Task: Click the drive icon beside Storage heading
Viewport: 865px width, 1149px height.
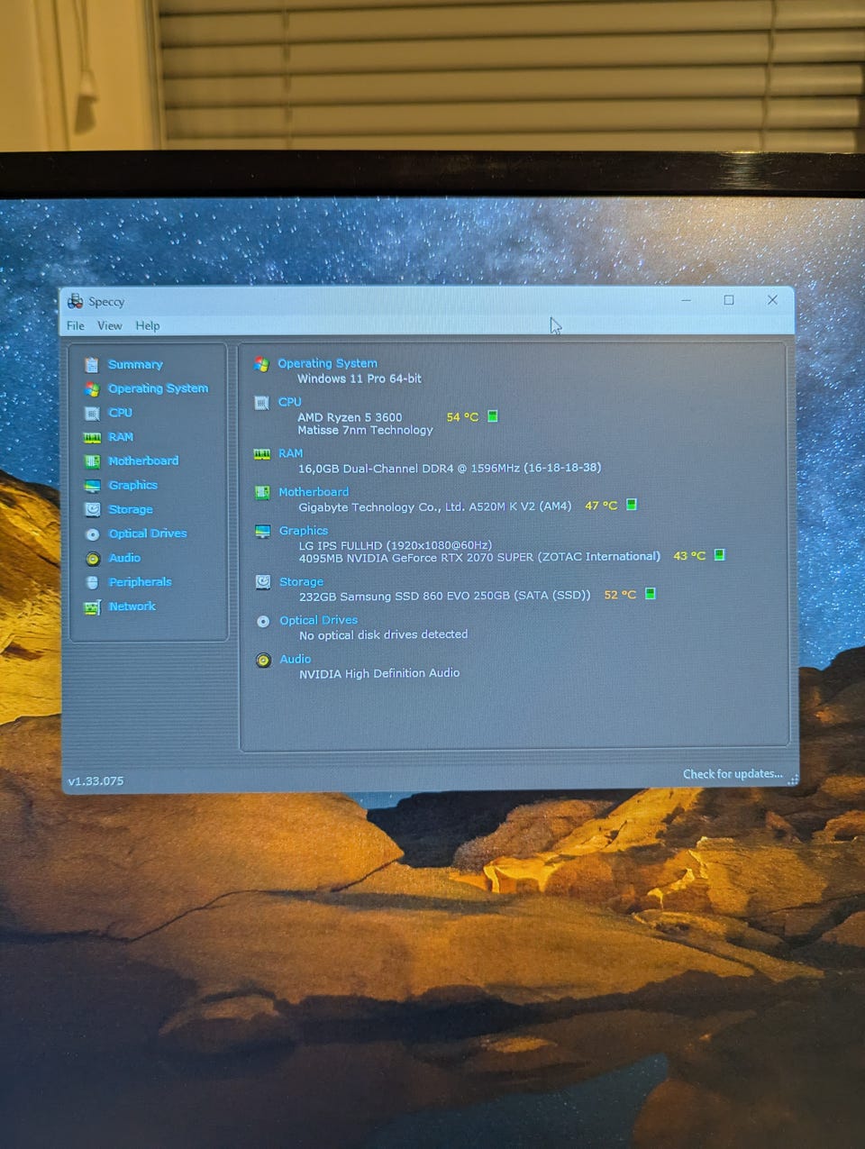Action: (263, 582)
